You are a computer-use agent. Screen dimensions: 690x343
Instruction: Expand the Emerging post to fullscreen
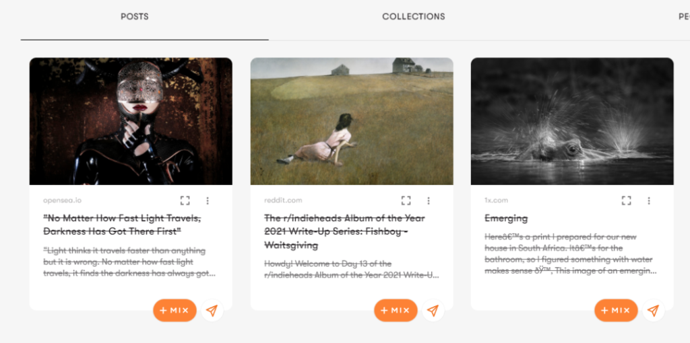click(626, 200)
